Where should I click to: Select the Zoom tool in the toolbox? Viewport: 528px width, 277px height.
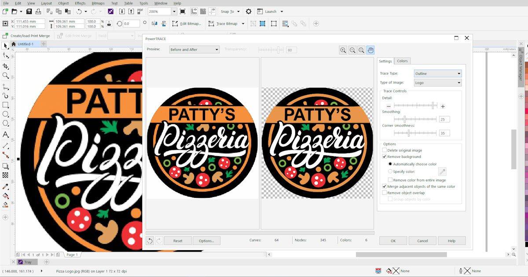(x=6, y=76)
